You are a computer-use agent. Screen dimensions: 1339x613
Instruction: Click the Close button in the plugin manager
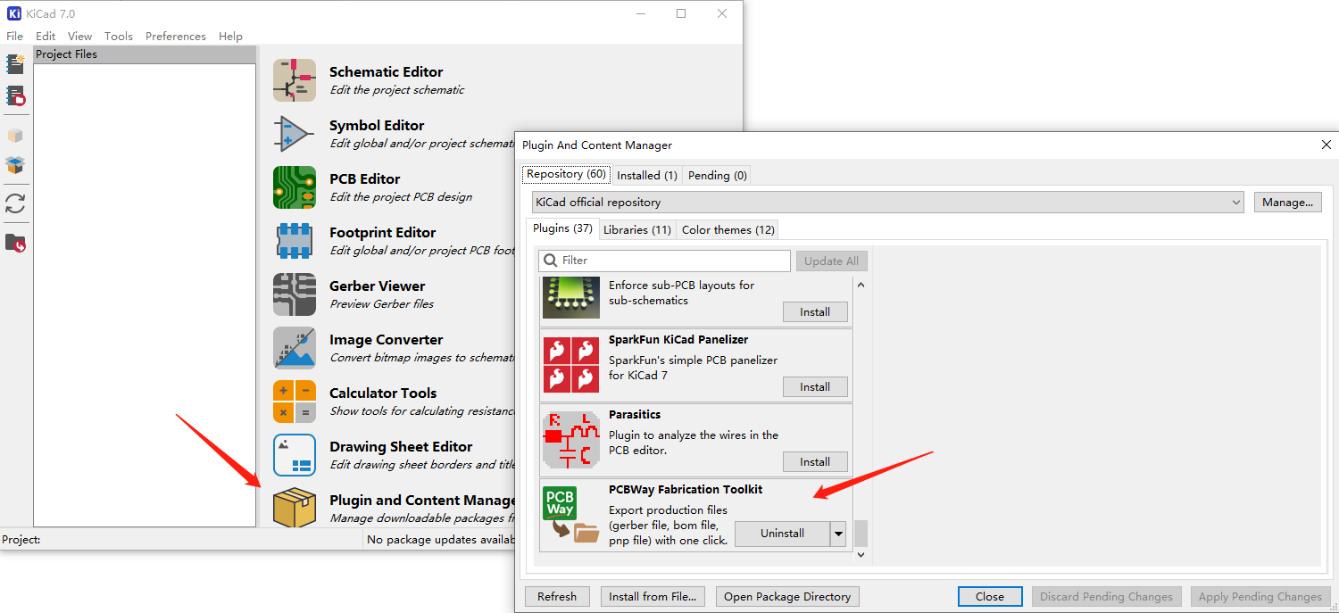point(990,597)
